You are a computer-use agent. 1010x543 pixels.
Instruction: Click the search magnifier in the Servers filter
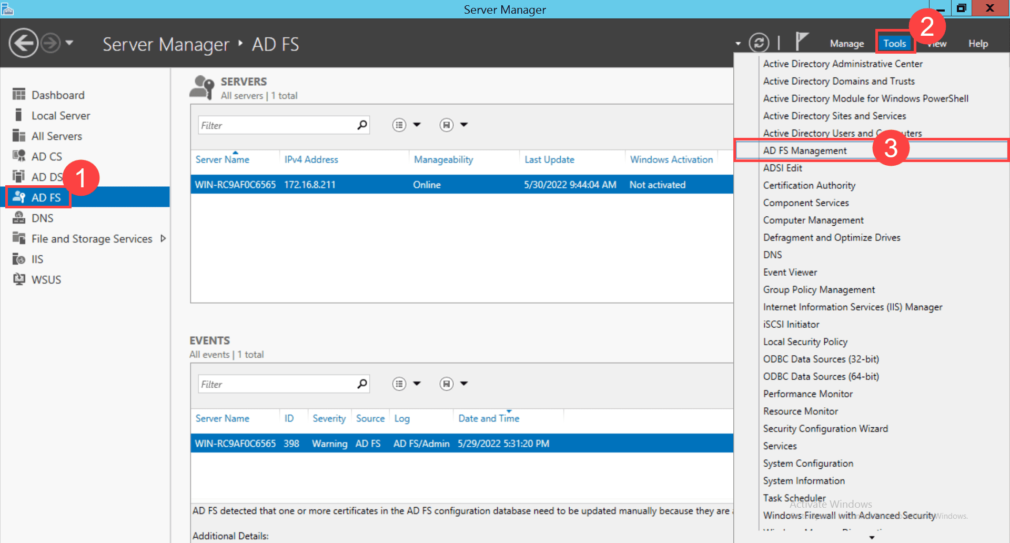point(362,125)
